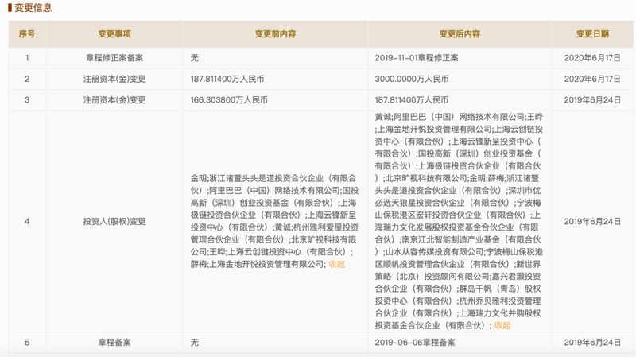Click the 变更前内容 column header

(x=275, y=34)
